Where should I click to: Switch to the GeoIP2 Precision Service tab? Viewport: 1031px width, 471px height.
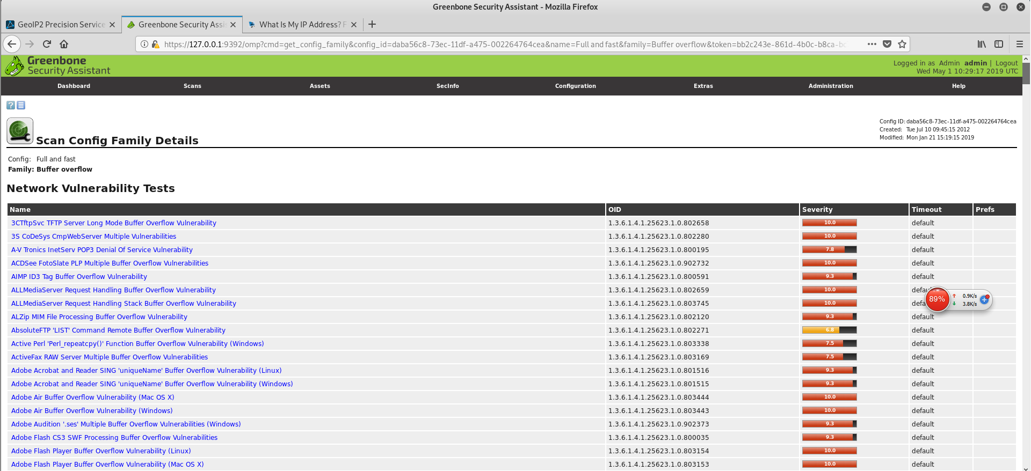coord(61,25)
